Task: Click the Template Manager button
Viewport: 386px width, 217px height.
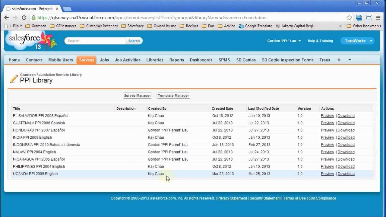Action: pyautogui.click(x=173, y=96)
